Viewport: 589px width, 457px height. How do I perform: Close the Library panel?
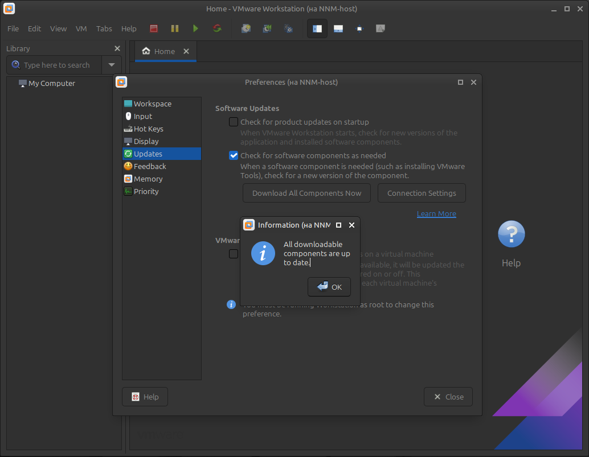117,49
